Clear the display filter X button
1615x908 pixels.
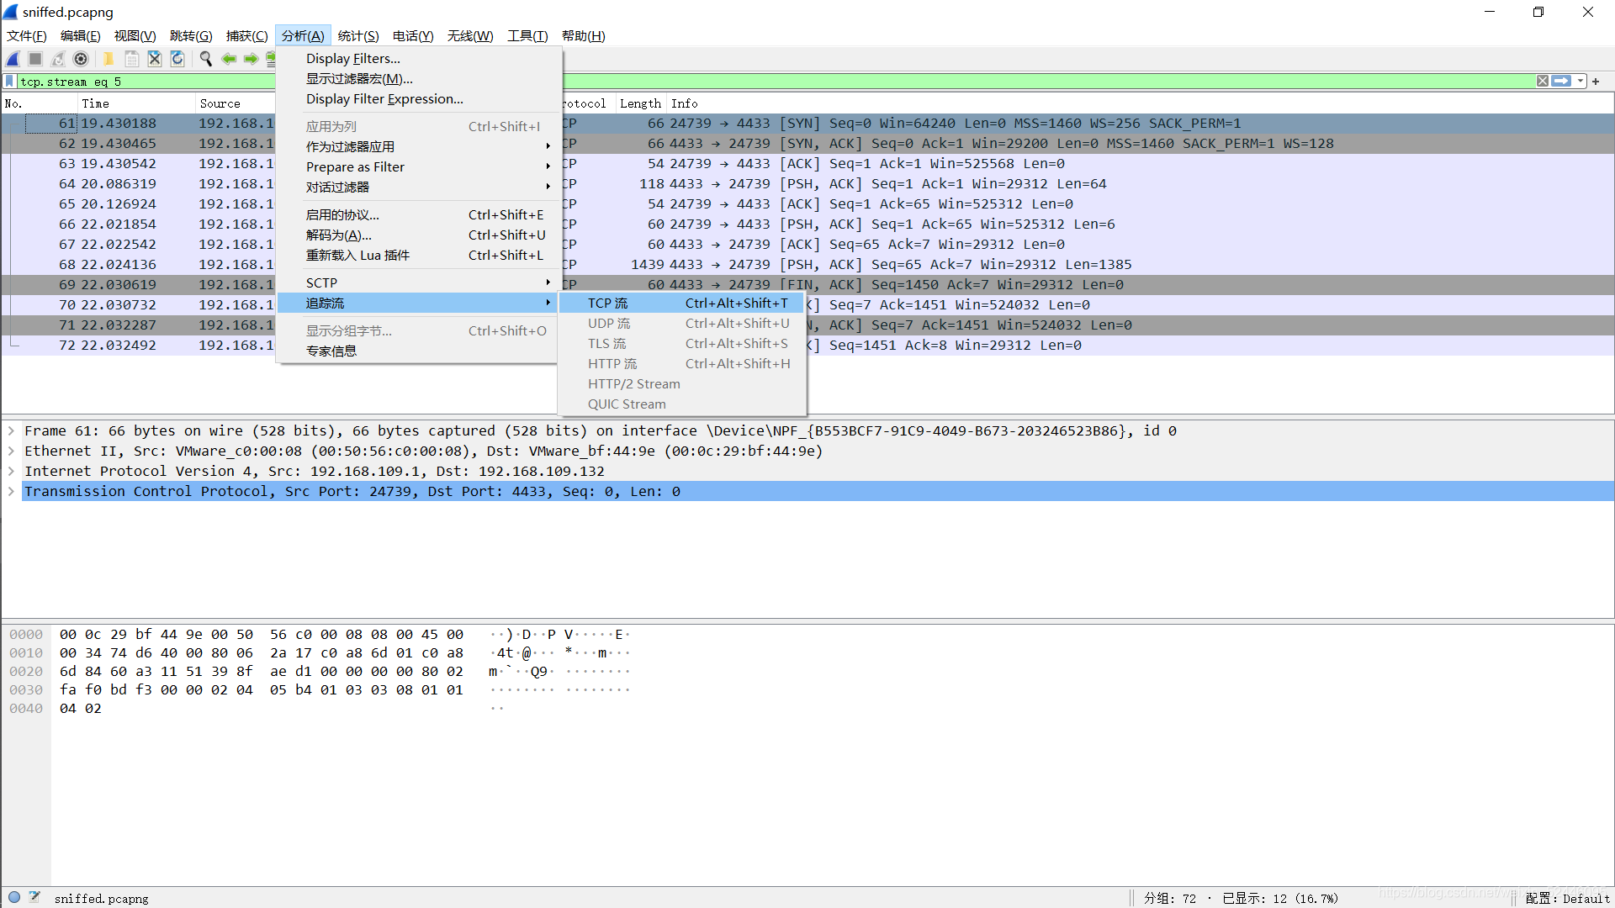[x=1543, y=82]
